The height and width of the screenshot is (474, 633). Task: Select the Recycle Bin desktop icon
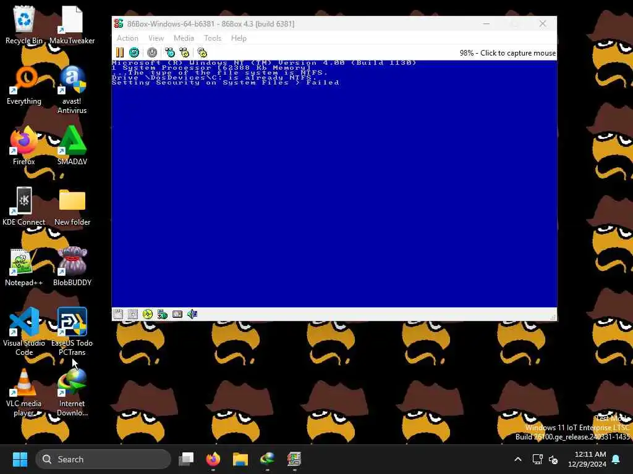[x=24, y=25]
